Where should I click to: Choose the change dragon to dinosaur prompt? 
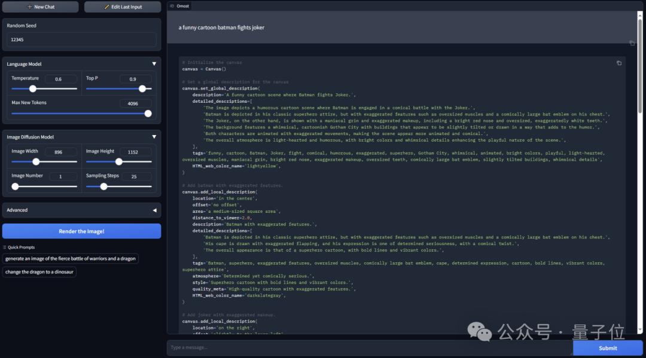coord(39,272)
